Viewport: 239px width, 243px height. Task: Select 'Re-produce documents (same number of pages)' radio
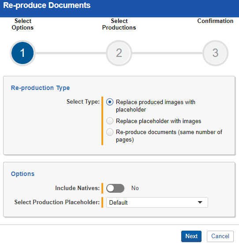(x=110, y=132)
